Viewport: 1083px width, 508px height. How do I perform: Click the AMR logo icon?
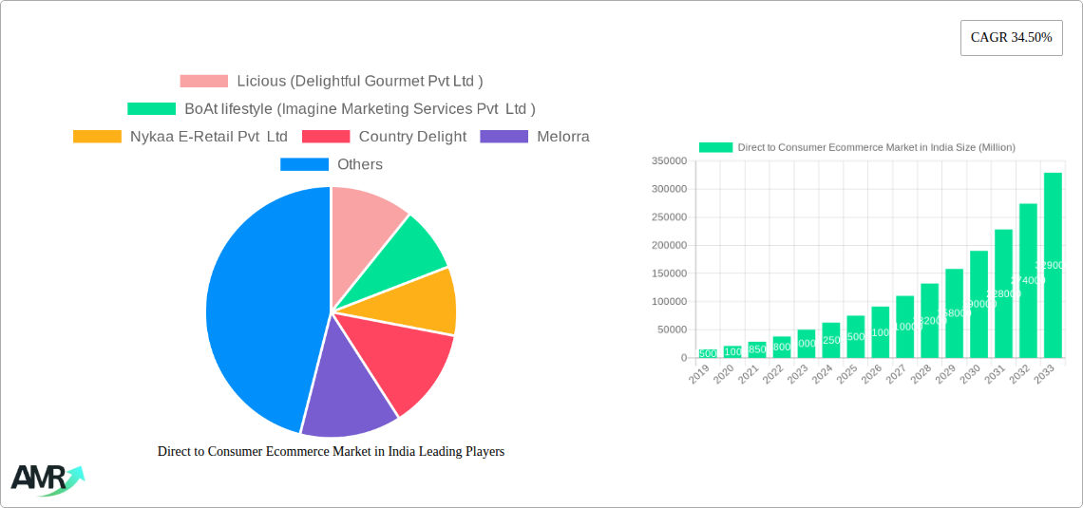coord(47,480)
